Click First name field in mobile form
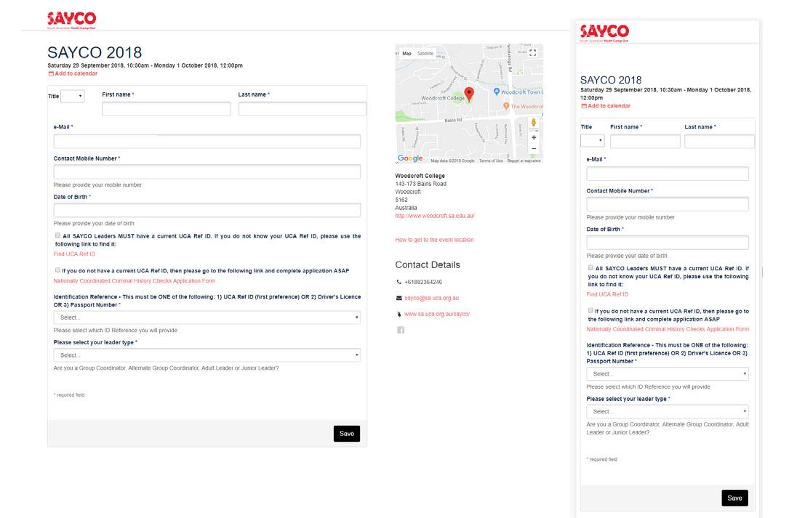789x518 pixels. tap(645, 142)
